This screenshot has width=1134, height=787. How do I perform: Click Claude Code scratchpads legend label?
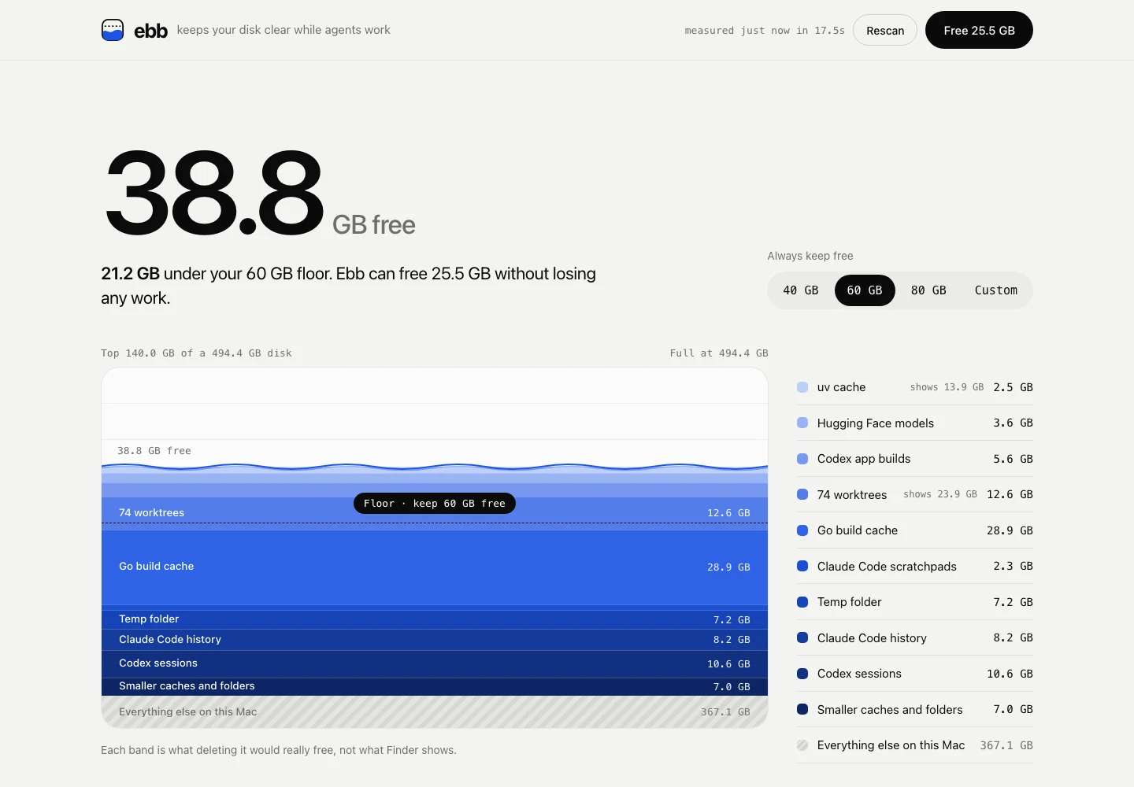[887, 566]
